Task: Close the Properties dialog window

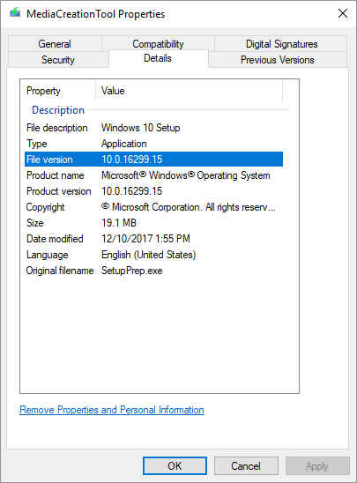Action: click(343, 13)
